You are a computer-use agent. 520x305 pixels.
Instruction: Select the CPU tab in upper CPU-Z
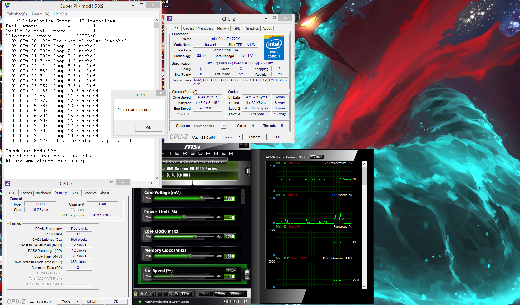click(x=175, y=28)
